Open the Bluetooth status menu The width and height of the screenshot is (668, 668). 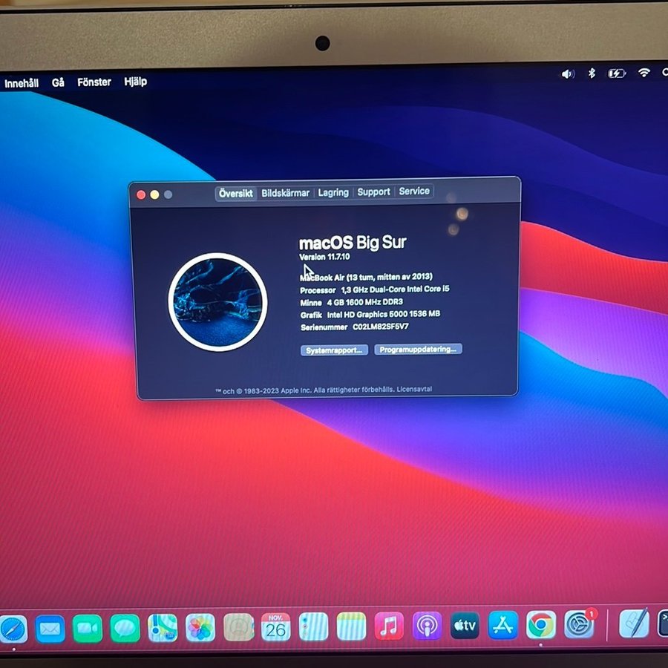tap(592, 73)
